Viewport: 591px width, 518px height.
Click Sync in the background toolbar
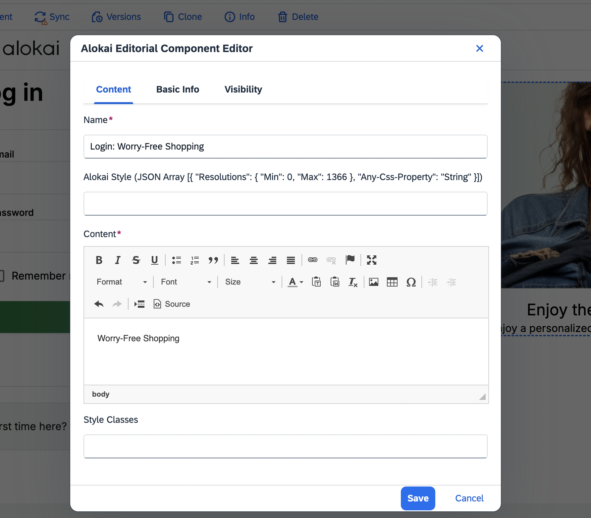[52, 17]
